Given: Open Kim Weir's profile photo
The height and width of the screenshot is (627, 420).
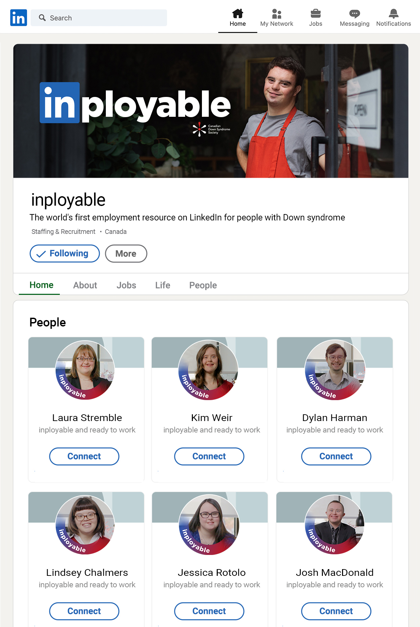Looking at the screenshot, I should pos(208,370).
